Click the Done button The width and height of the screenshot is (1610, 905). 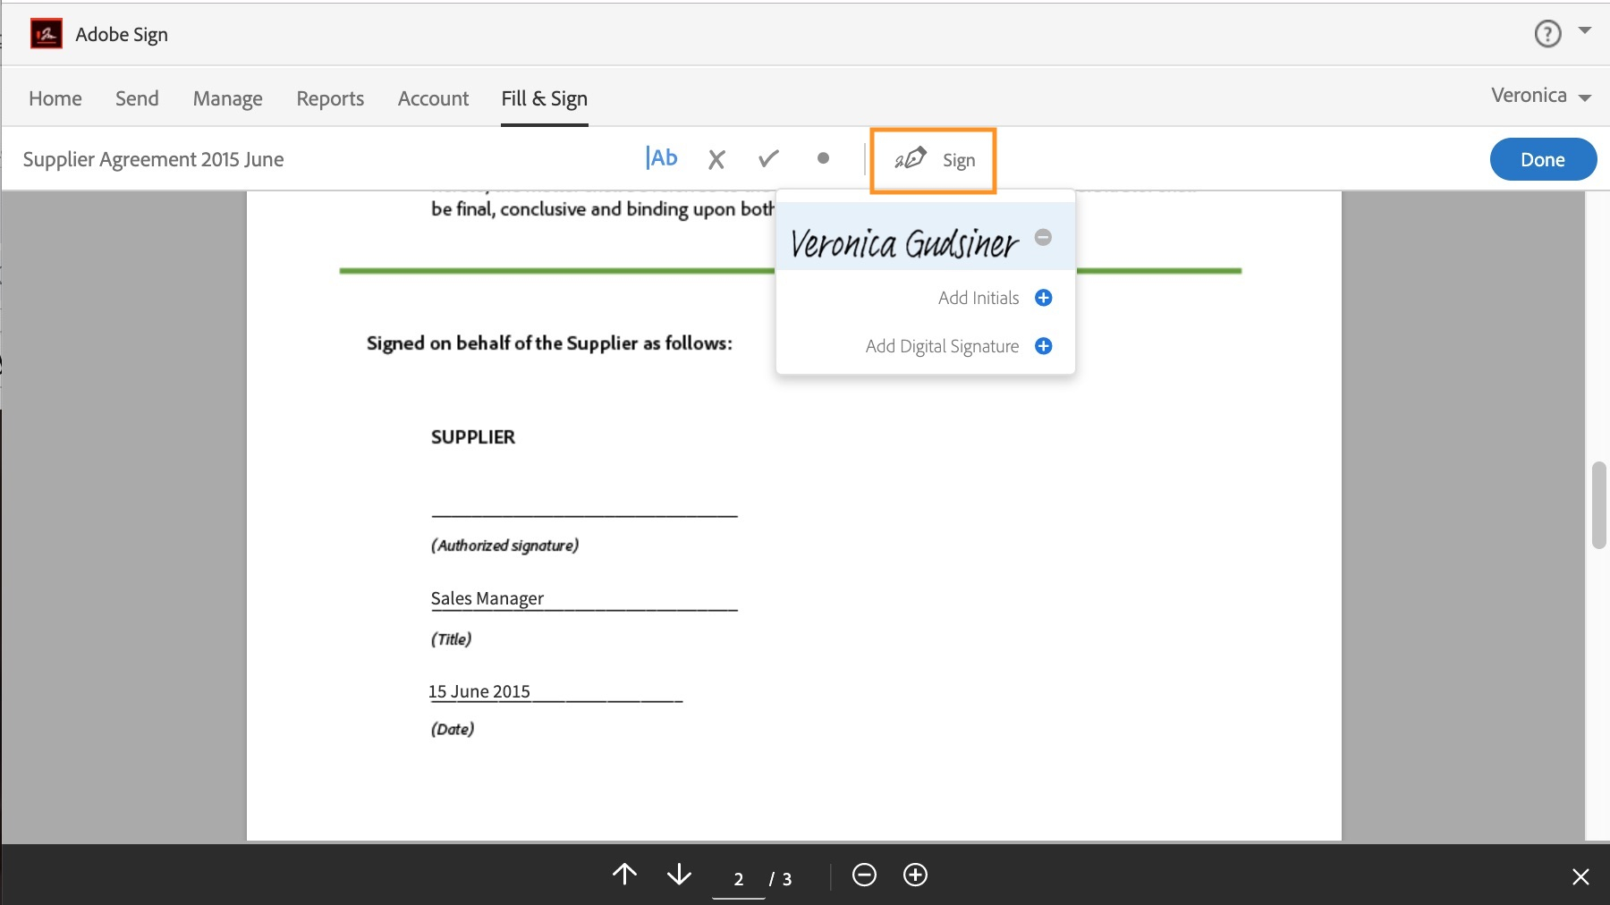pos(1543,158)
